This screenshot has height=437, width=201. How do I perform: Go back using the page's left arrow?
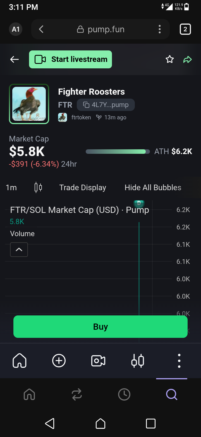click(x=15, y=59)
